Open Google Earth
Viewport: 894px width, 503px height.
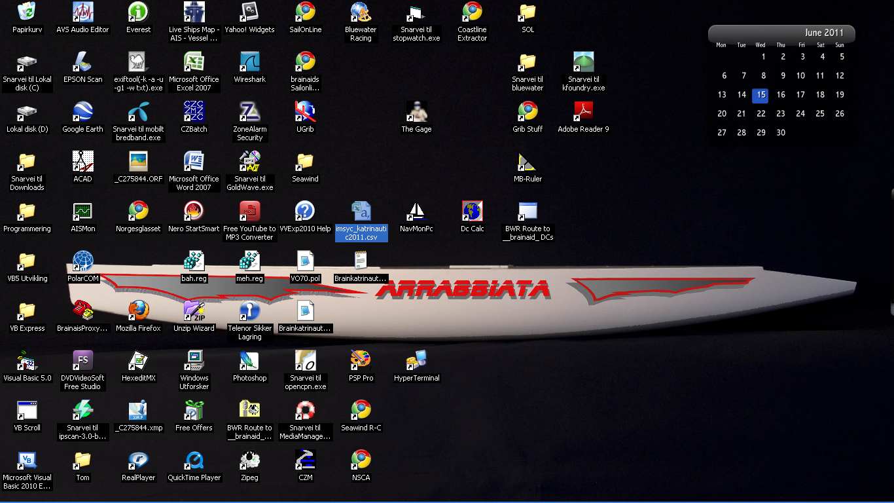[x=82, y=111]
